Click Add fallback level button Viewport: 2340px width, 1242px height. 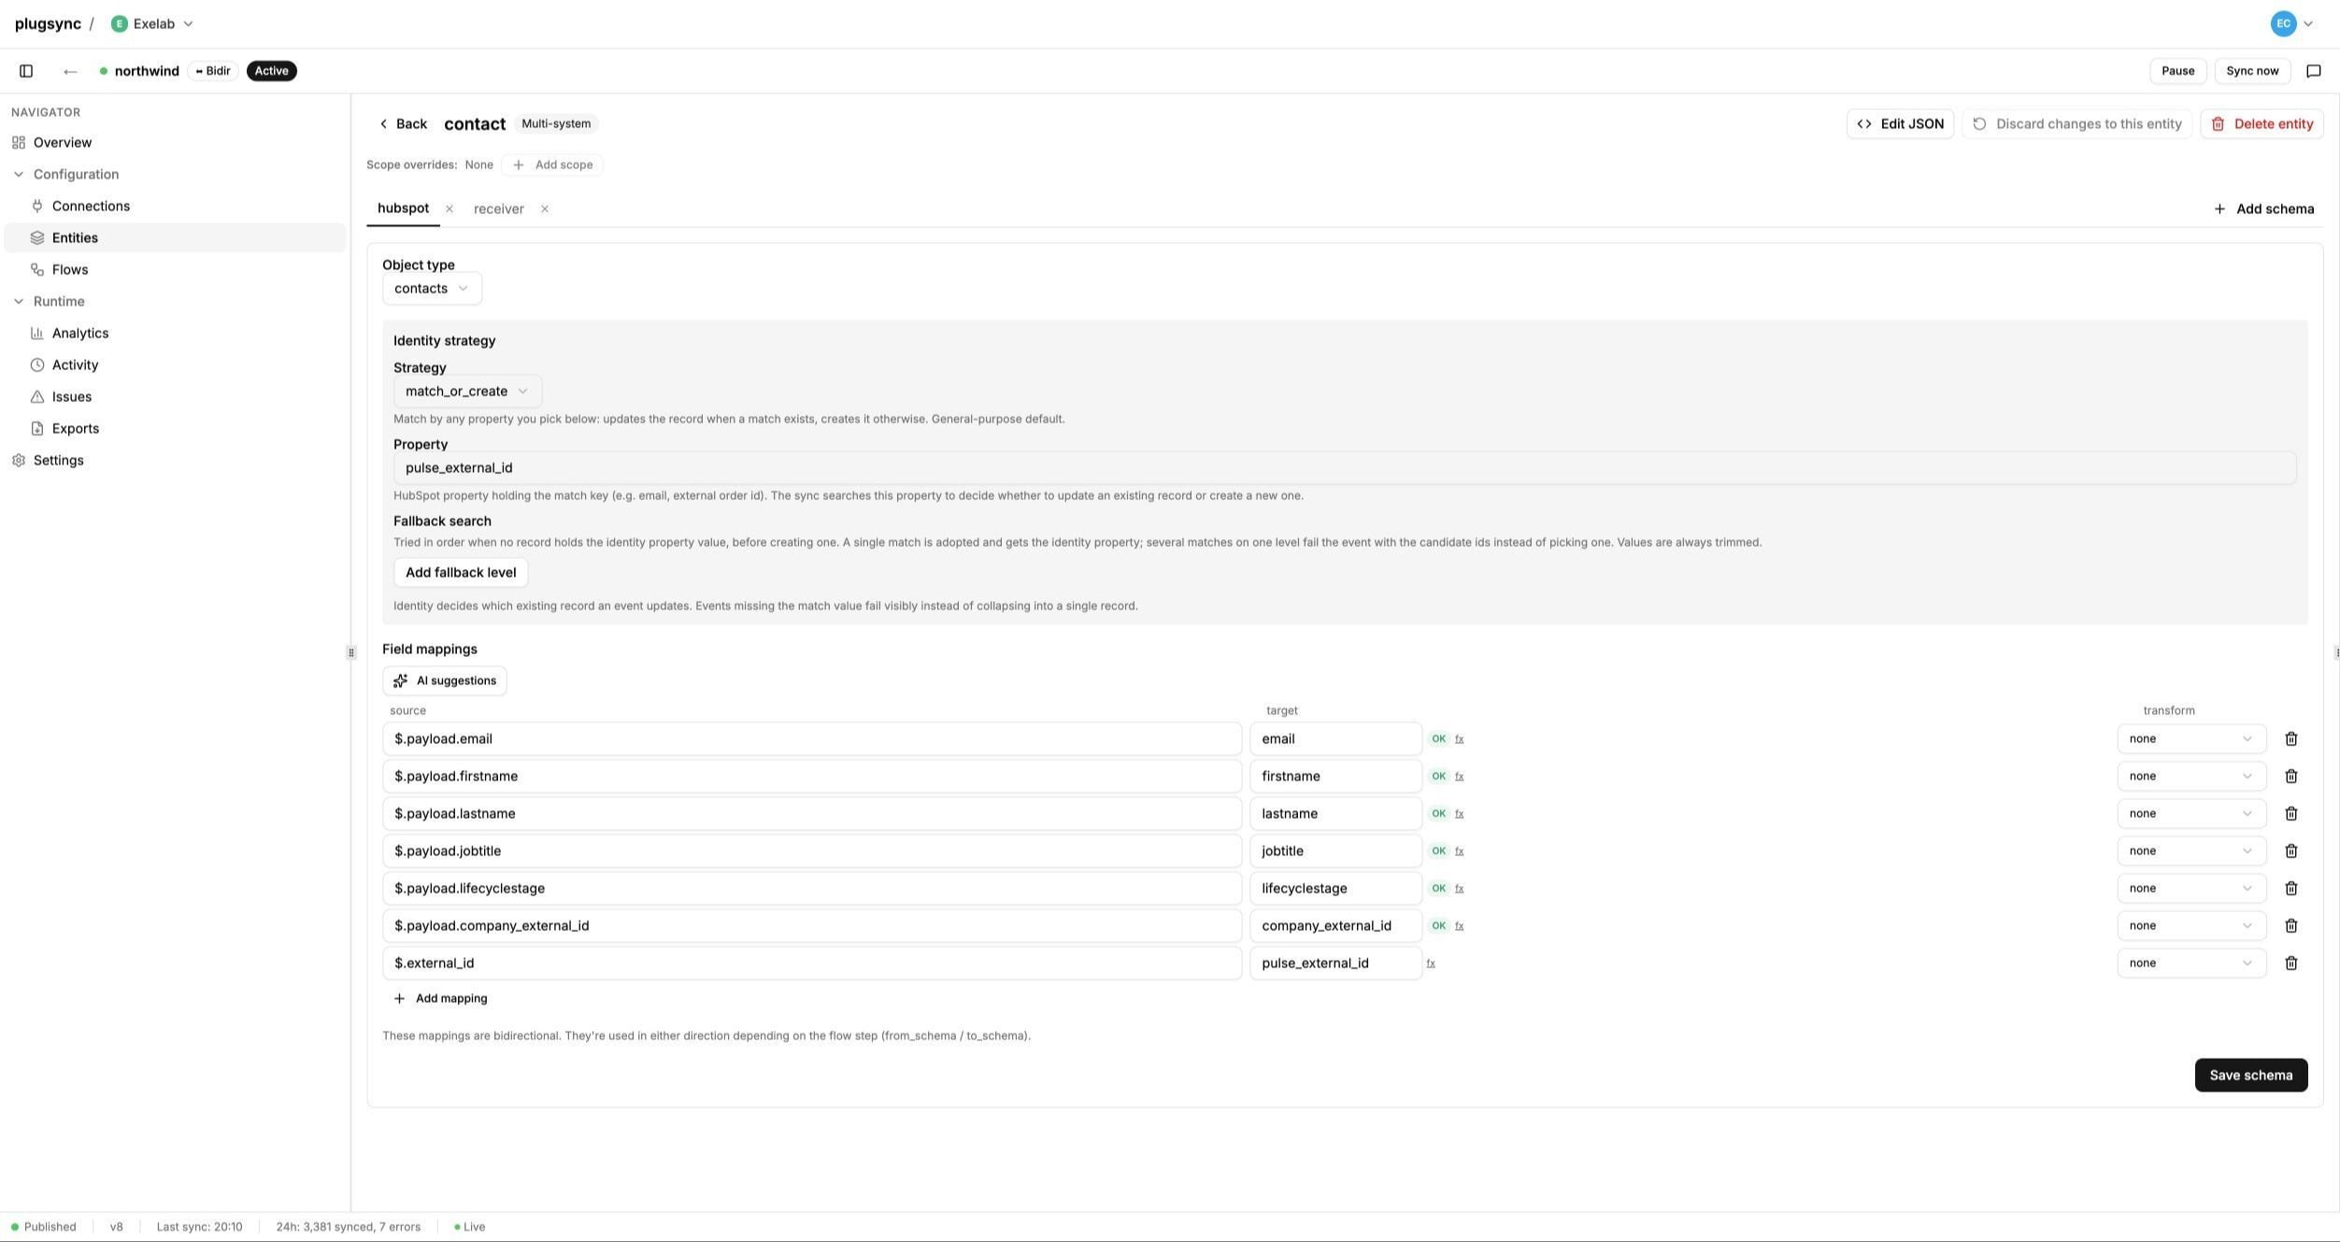(x=461, y=573)
